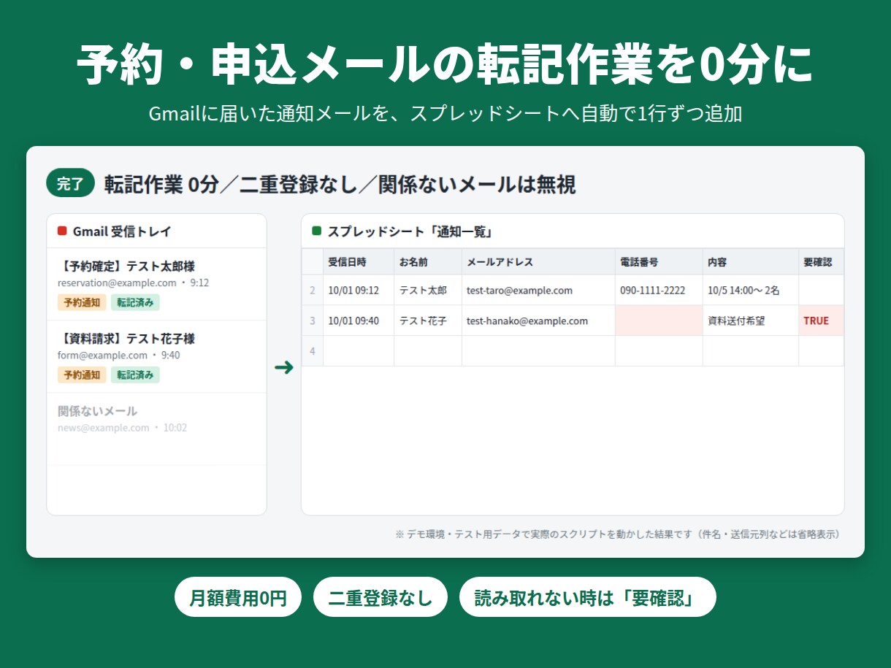Click 転記済み tag under テスト花子様 email
This screenshot has height=668, width=891.
point(135,375)
